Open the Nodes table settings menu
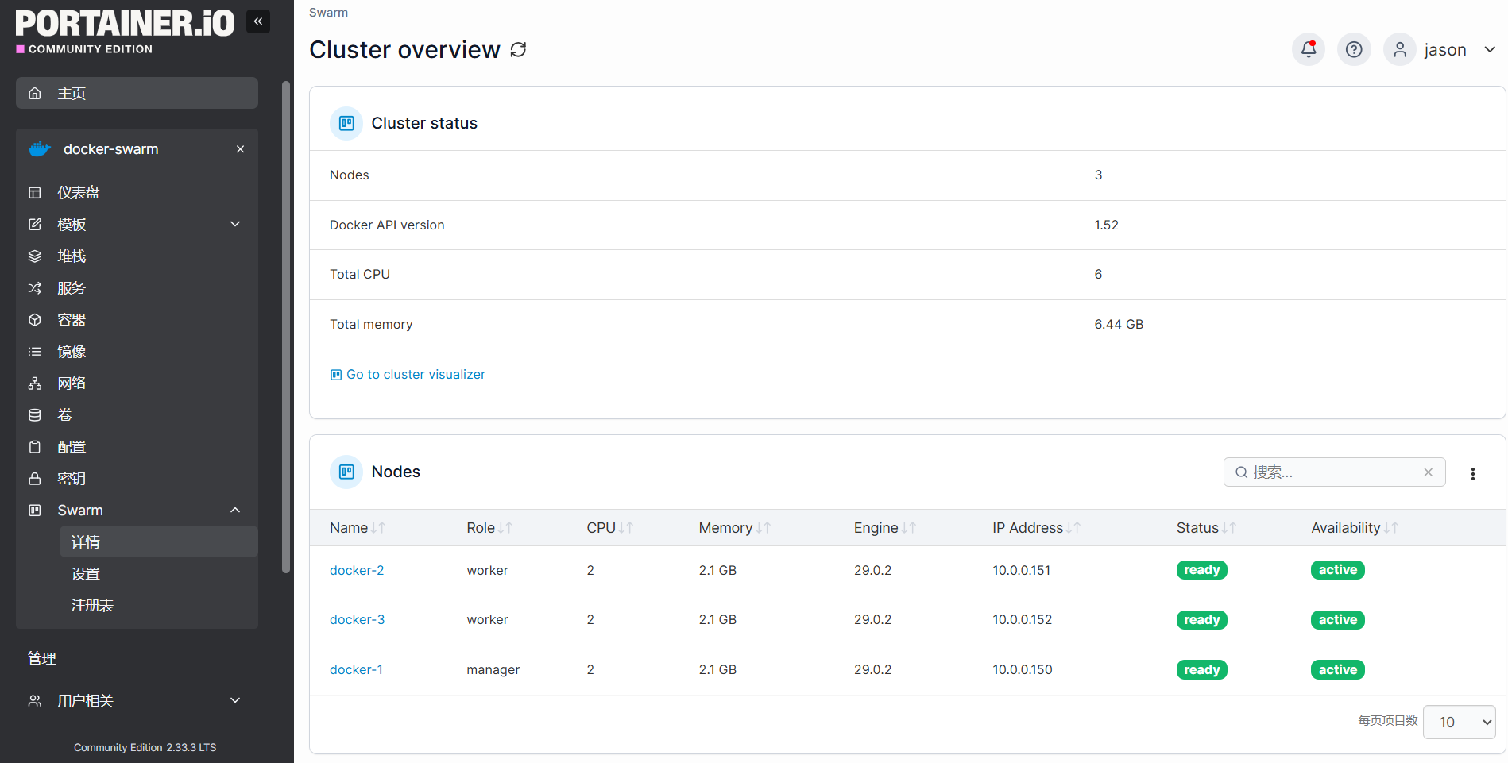The height and width of the screenshot is (763, 1508). (1472, 473)
